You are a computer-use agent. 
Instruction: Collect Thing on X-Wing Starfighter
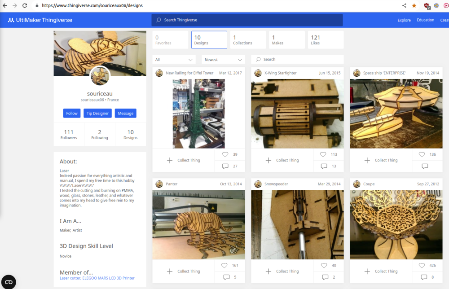tap(282, 160)
